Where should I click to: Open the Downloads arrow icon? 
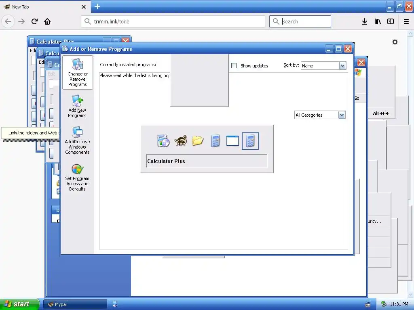coord(364,21)
